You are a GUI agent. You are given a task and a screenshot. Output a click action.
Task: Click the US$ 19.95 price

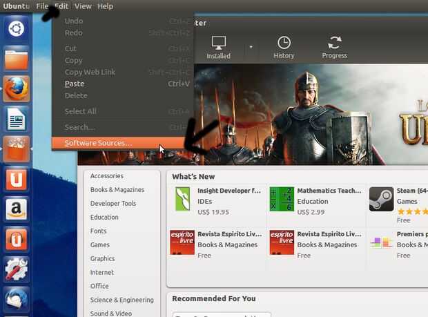213,212
